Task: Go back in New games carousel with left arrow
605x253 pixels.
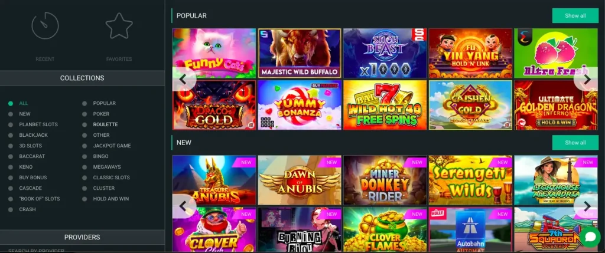Action: click(x=183, y=206)
